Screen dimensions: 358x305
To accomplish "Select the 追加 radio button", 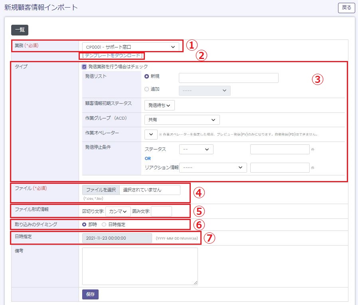I will coord(147,89).
